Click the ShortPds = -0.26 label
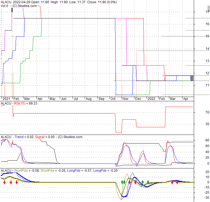 tap(53, 171)
